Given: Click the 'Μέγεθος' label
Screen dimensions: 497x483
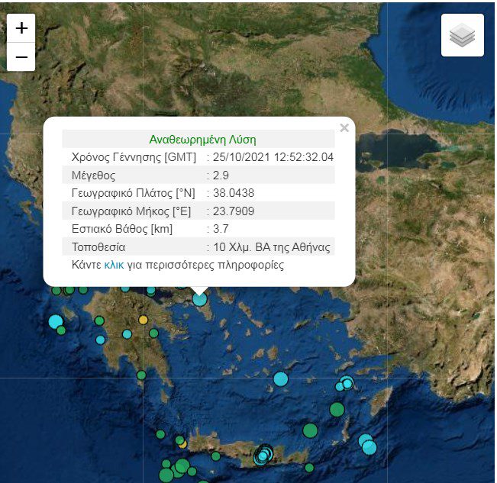Looking at the screenshot, I should [93, 175].
